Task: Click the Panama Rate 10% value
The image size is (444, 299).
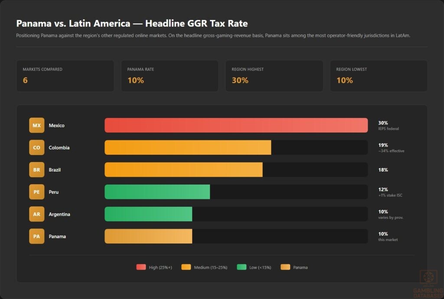Action: pos(136,80)
